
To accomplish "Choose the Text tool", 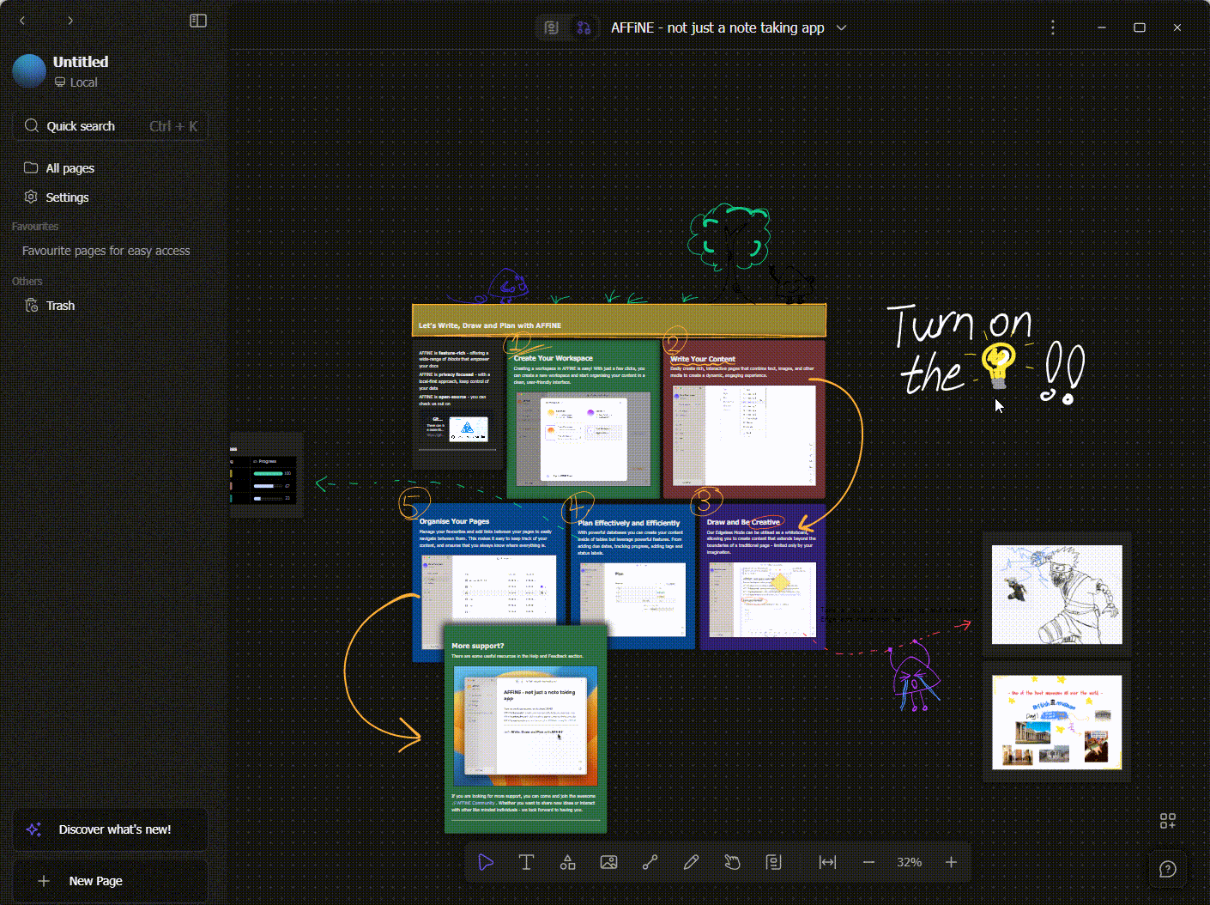I will [527, 862].
